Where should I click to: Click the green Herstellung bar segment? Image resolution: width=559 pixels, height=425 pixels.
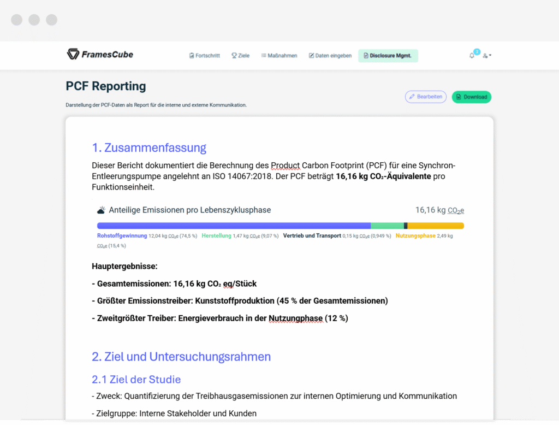(387, 226)
